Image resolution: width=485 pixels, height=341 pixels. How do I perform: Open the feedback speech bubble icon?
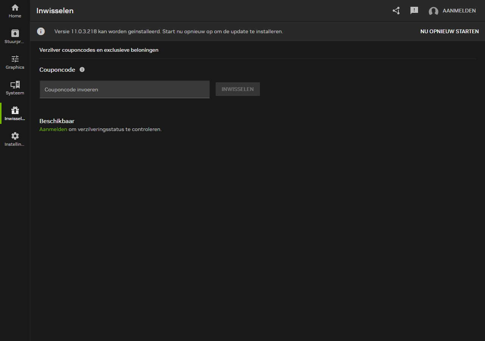(x=414, y=11)
